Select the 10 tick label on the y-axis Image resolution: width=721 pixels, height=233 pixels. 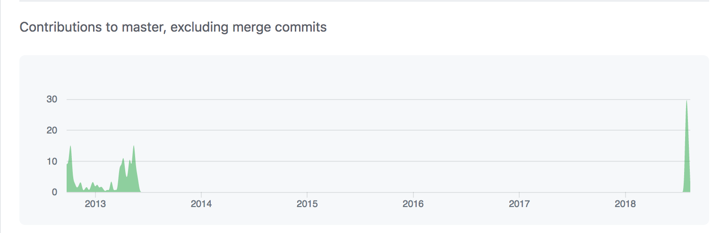pyautogui.click(x=51, y=161)
